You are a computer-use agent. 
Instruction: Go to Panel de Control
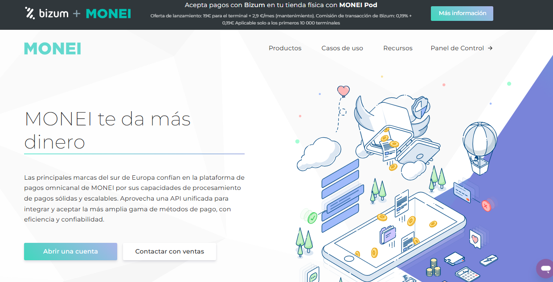click(x=457, y=48)
